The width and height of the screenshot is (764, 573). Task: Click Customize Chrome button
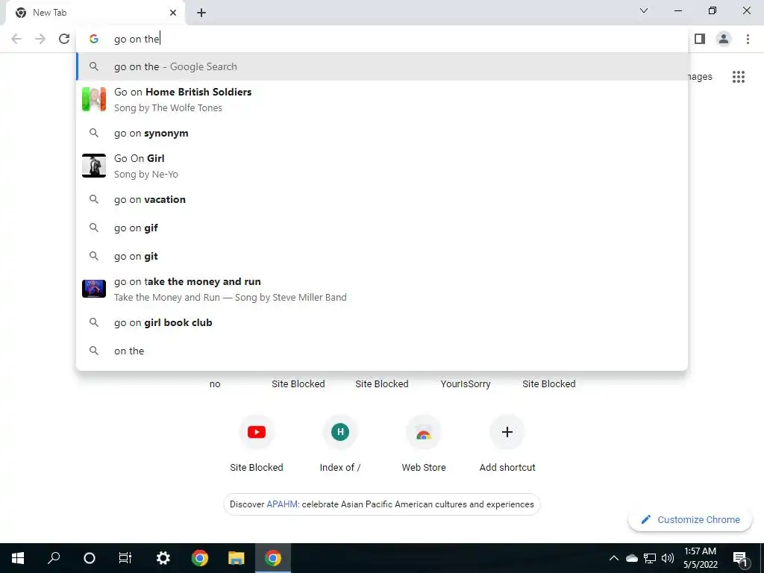tap(690, 519)
